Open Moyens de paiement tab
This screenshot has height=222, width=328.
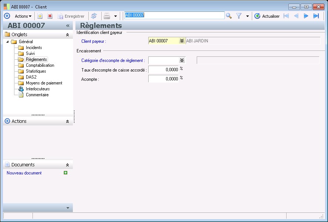(44, 83)
